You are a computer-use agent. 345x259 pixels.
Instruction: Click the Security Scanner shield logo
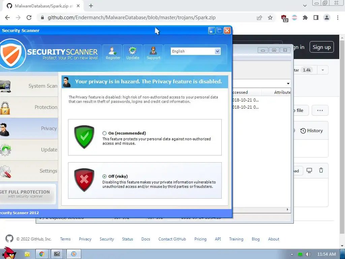(x=12, y=54)
